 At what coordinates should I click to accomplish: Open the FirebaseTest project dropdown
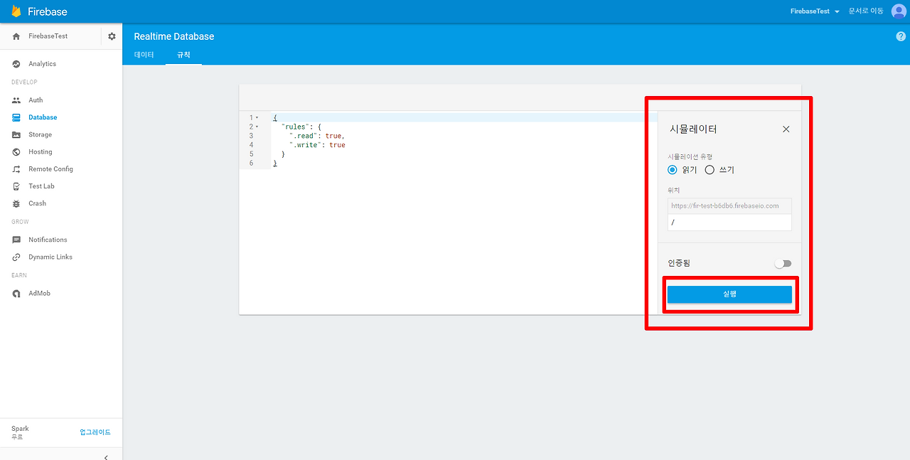[x=814, y=11]
